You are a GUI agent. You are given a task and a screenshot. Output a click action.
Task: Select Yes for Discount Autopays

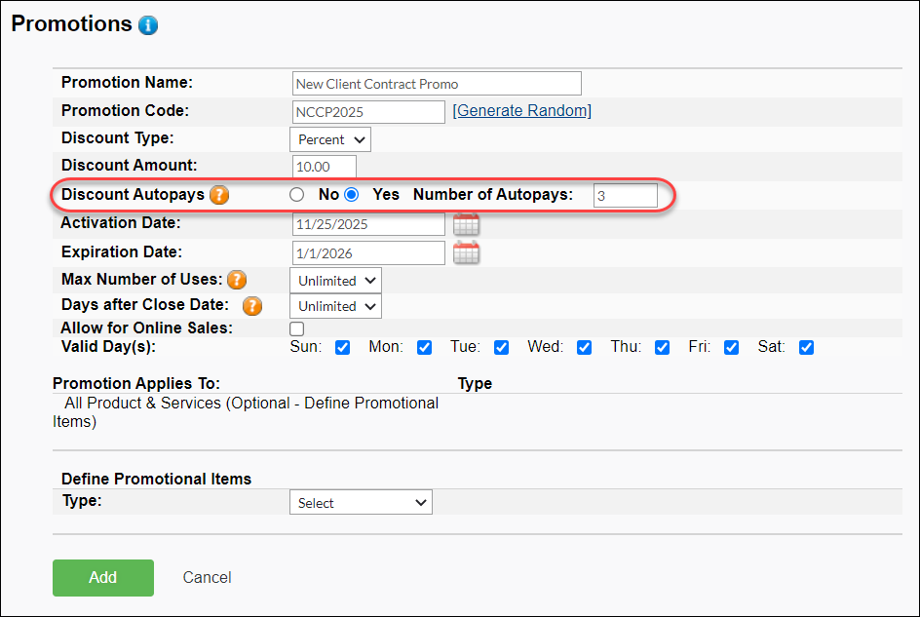point(352,195)
